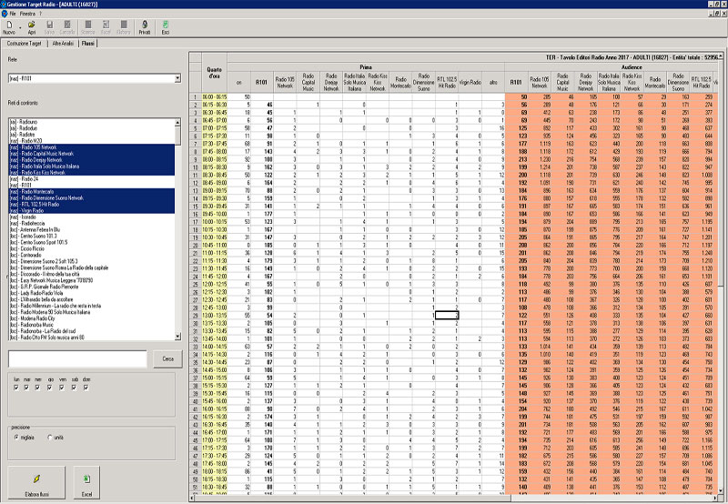Viewport: 728px width, 504px height.
Task: Open the Privati toolbar icon
Action: (x=144, y=27)
